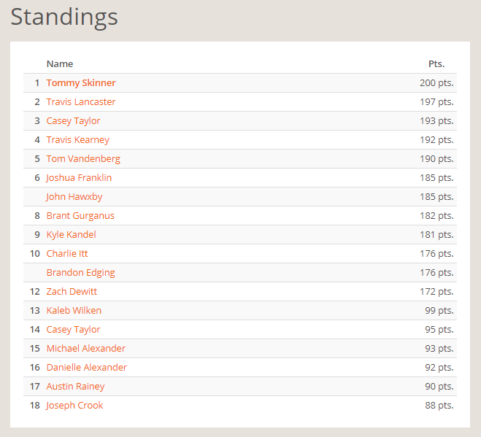Select Kyle Kandel's name
Image resolution: width=481 pixels, height=437 pixels.
coord(71,235)
